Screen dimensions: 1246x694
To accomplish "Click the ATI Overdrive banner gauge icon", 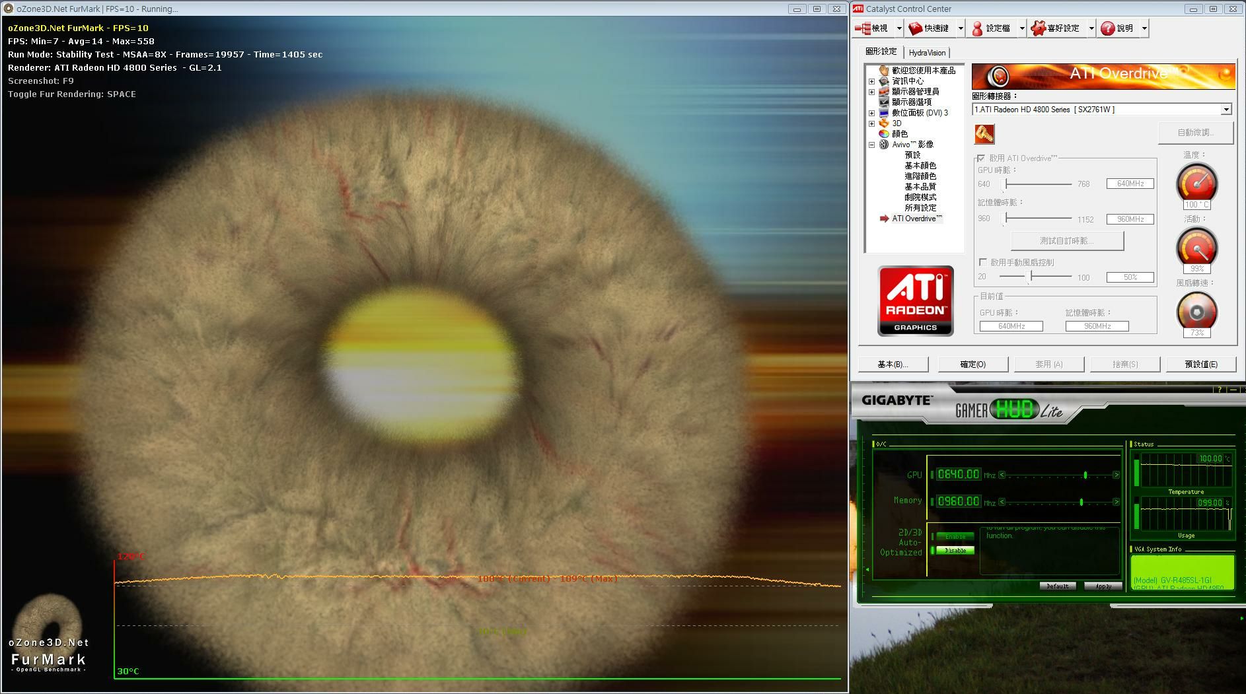I will [998, 77].
